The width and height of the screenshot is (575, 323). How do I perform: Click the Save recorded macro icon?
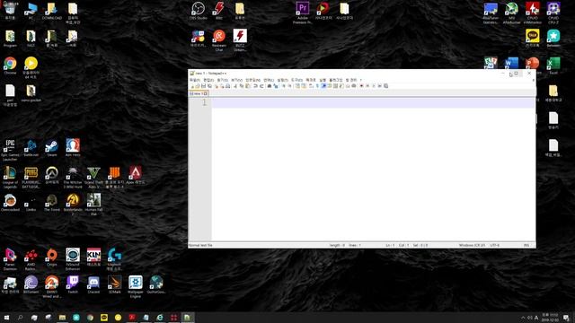pos(386,86)
